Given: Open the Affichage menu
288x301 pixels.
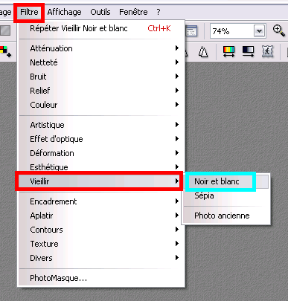Looking at the screenshot, I should (x=64, y=12).
